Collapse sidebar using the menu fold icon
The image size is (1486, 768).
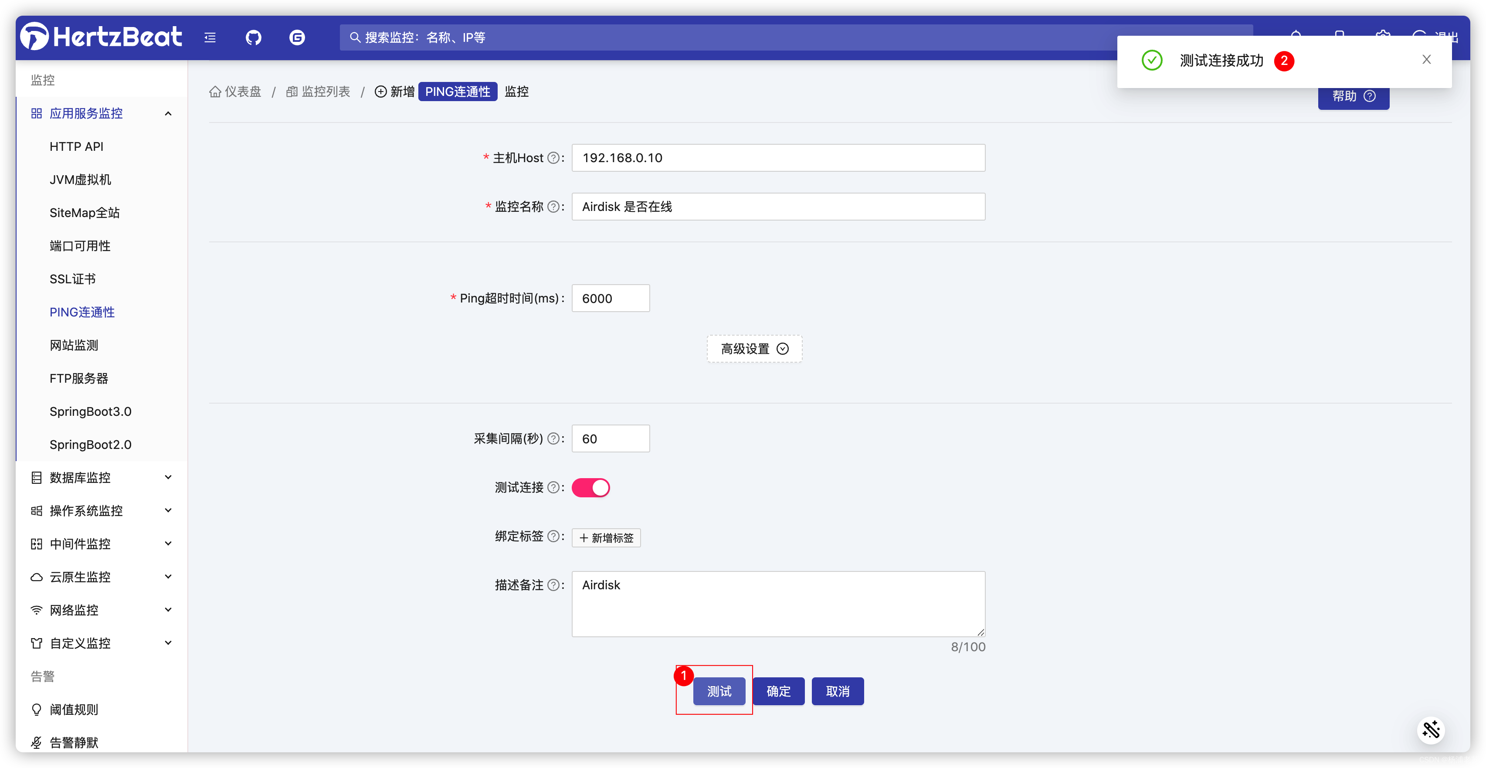[x=210, y=38]
